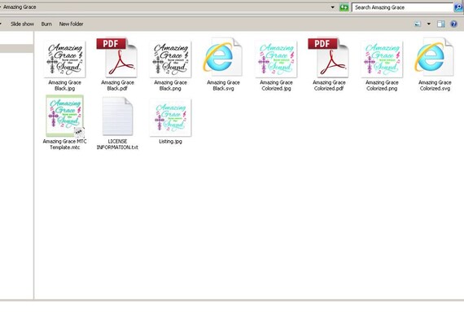464x312 pixels.
Task: Open Amazing Grace Black.pdf file icon
Action: click(x=117, y=58)
